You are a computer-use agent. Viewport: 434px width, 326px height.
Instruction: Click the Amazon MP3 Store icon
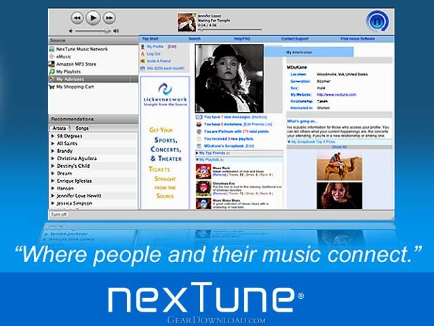[x=52, y=64]
